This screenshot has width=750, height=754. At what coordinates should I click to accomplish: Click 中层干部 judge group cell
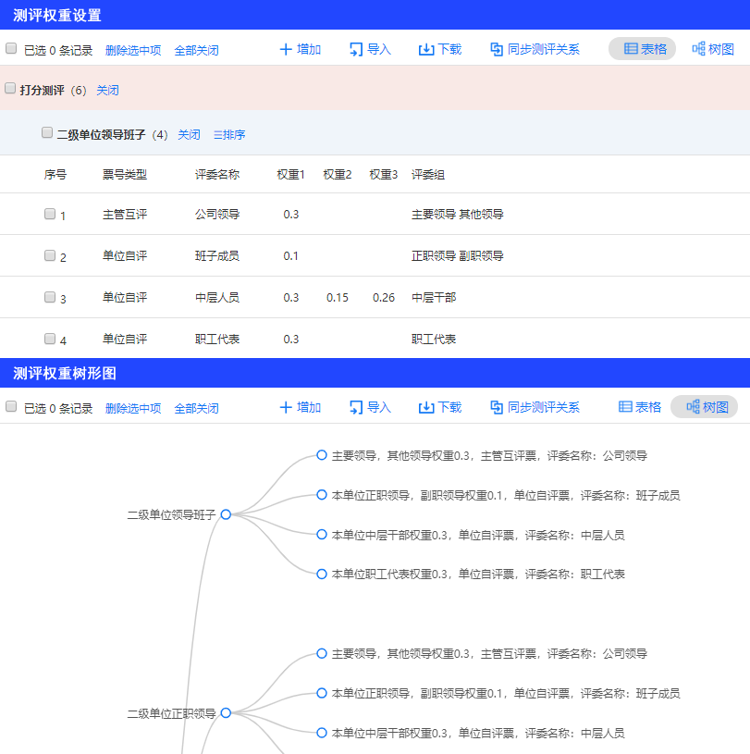pyautogui.click(x=434, y=297)
